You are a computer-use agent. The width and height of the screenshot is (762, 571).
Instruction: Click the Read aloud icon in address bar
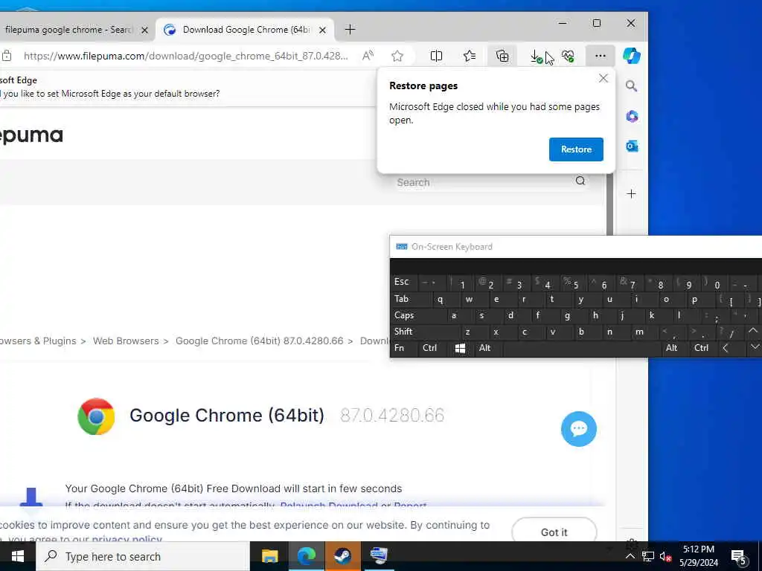point(368,57)
